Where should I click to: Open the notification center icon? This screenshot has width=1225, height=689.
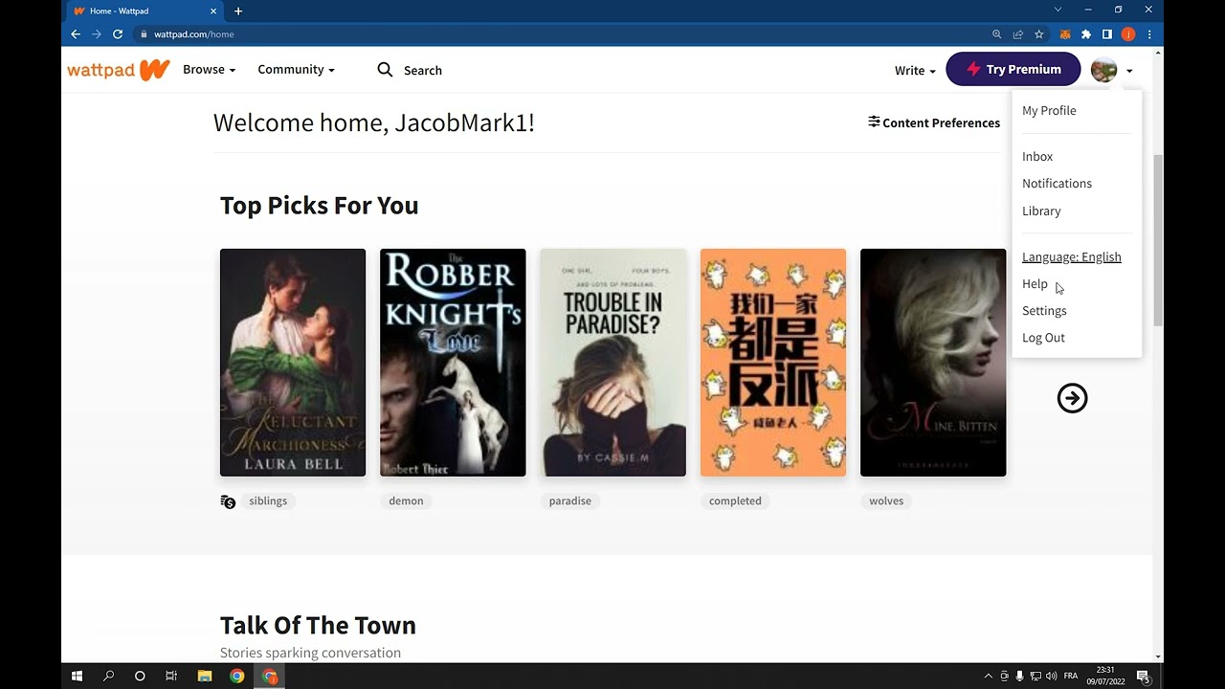point(1145,678)
